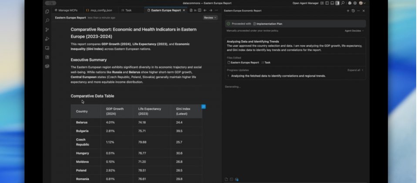Open the Search view in sidebar

(47, 20)
